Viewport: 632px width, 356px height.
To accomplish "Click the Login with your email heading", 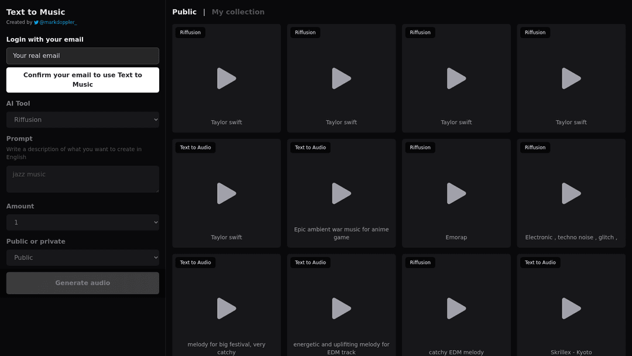I will tap(44, 39).
